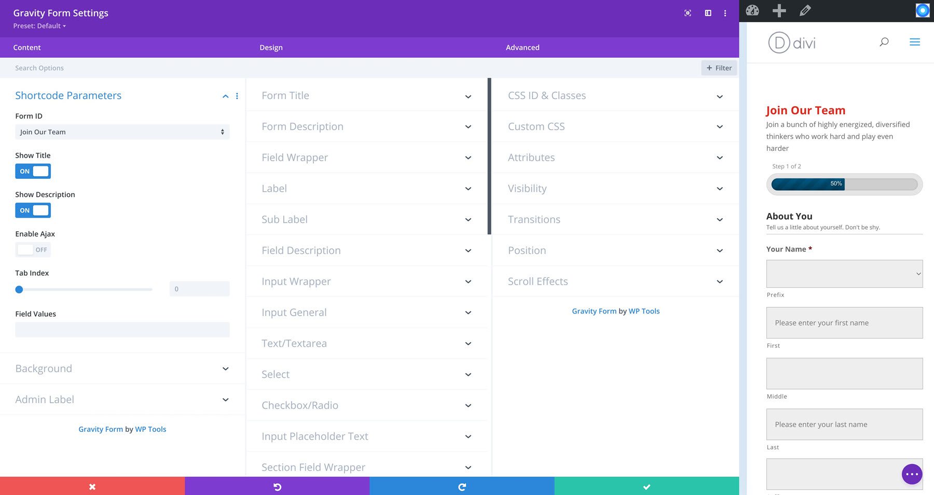Enable the Ajax toggle
Viewport: 934px width, 495px height.
click(x=33, y=249)
